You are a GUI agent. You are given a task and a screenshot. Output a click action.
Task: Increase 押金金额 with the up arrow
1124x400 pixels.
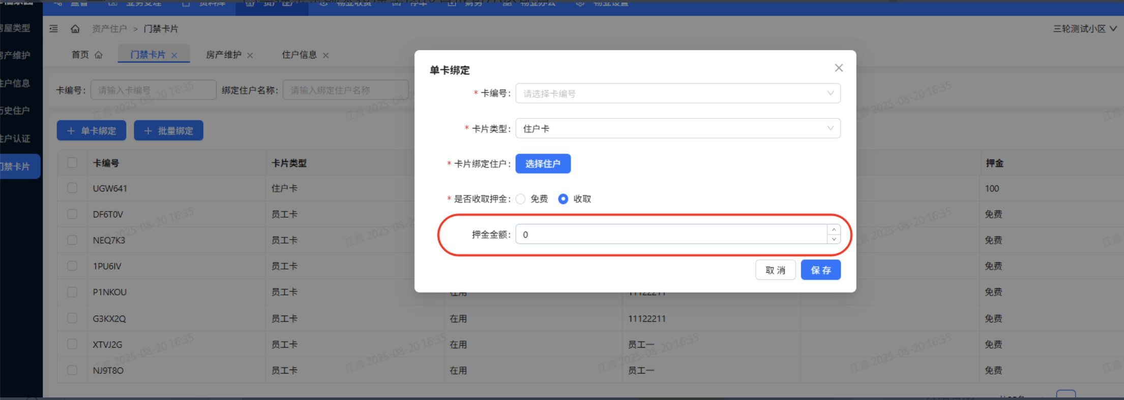(834, 229)
